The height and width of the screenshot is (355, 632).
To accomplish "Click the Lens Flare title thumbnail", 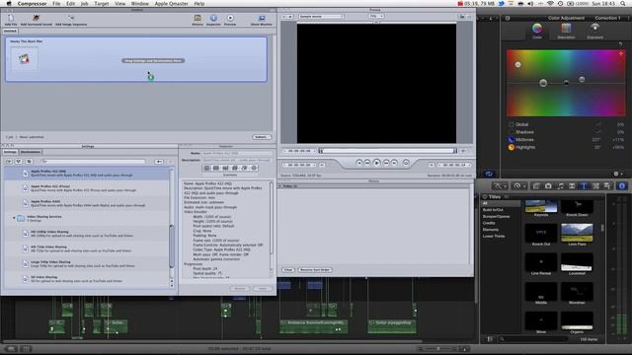I will (577, 234).
